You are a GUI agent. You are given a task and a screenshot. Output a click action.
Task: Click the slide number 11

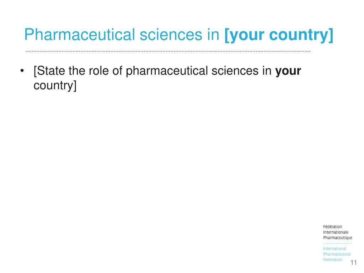point(353,263)
